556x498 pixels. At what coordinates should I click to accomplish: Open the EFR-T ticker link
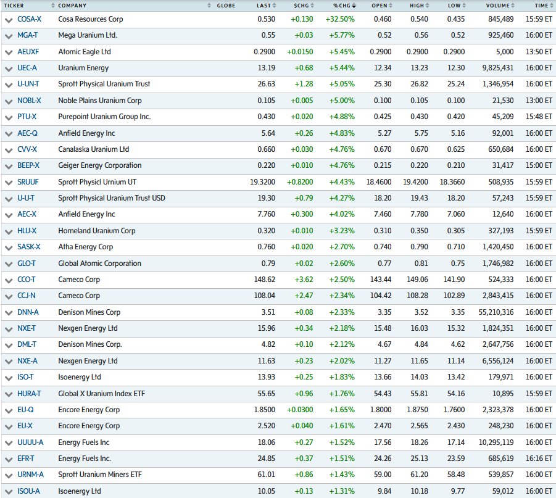[26, 459]
